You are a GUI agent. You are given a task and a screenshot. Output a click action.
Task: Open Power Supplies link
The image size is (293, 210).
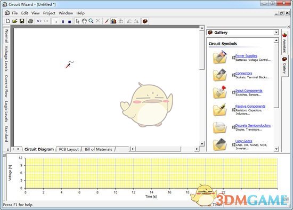tap(246, 56)
